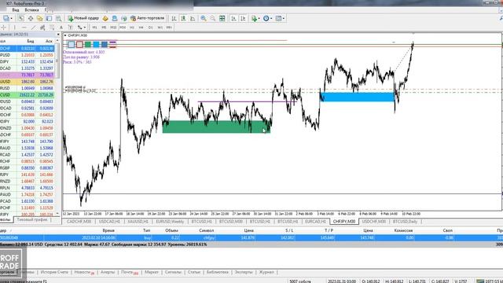Click the Market Watch vertical scrollbar
503x283 pixels.
57,61
